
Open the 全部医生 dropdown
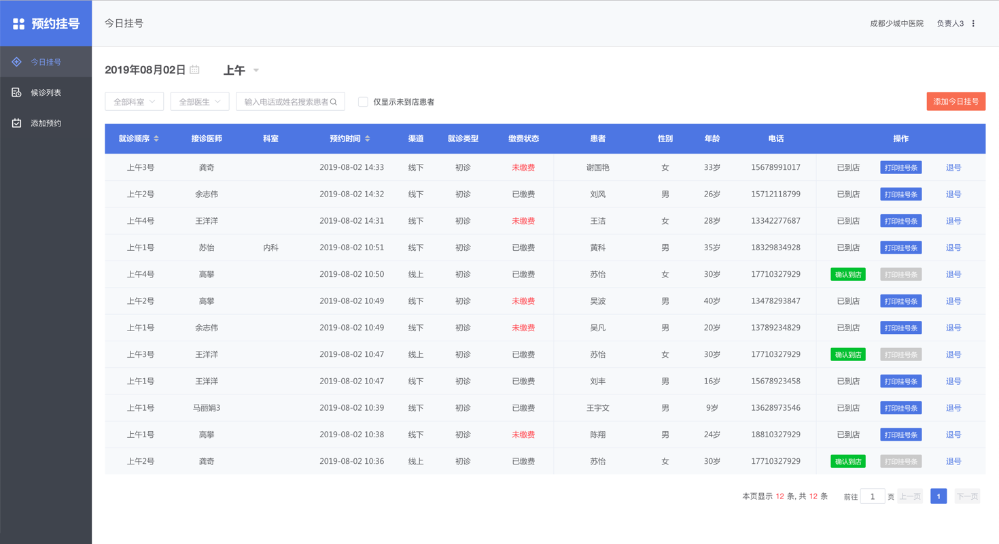(200, 102)
